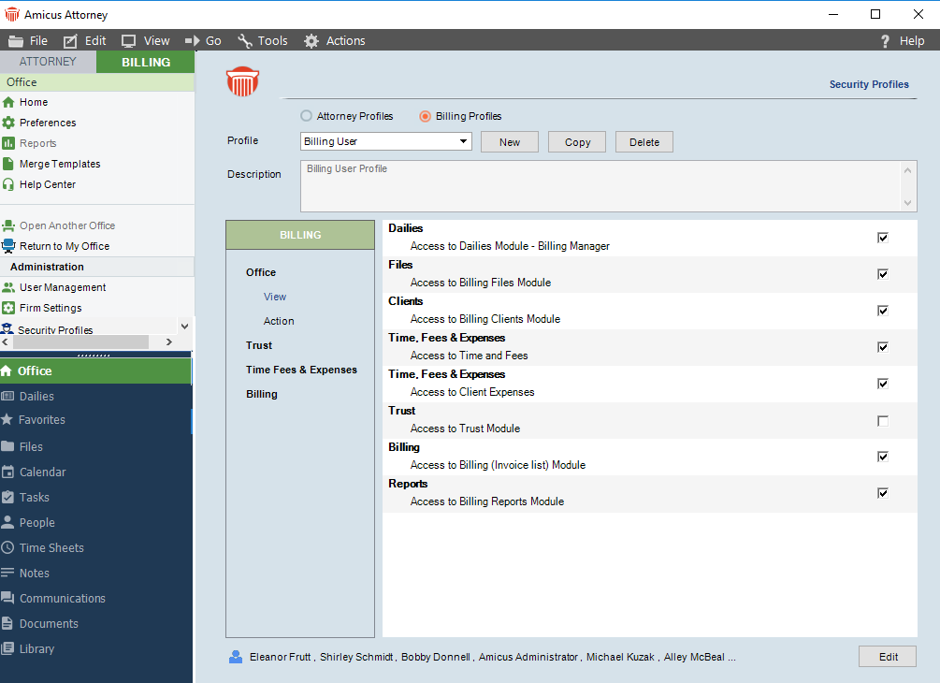Click the Communications chat icon
The image size is (940, 683).
click(x=7, y=597)
